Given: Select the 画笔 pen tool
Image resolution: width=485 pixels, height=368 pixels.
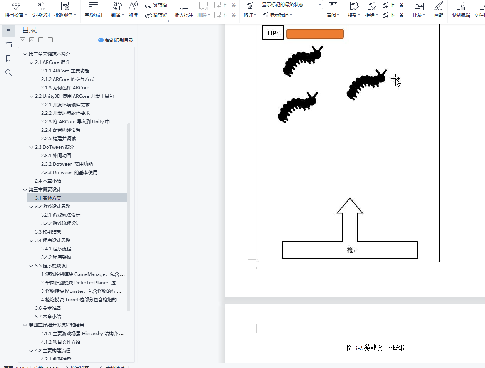Looking at the screenshot, I should [439, 10].
